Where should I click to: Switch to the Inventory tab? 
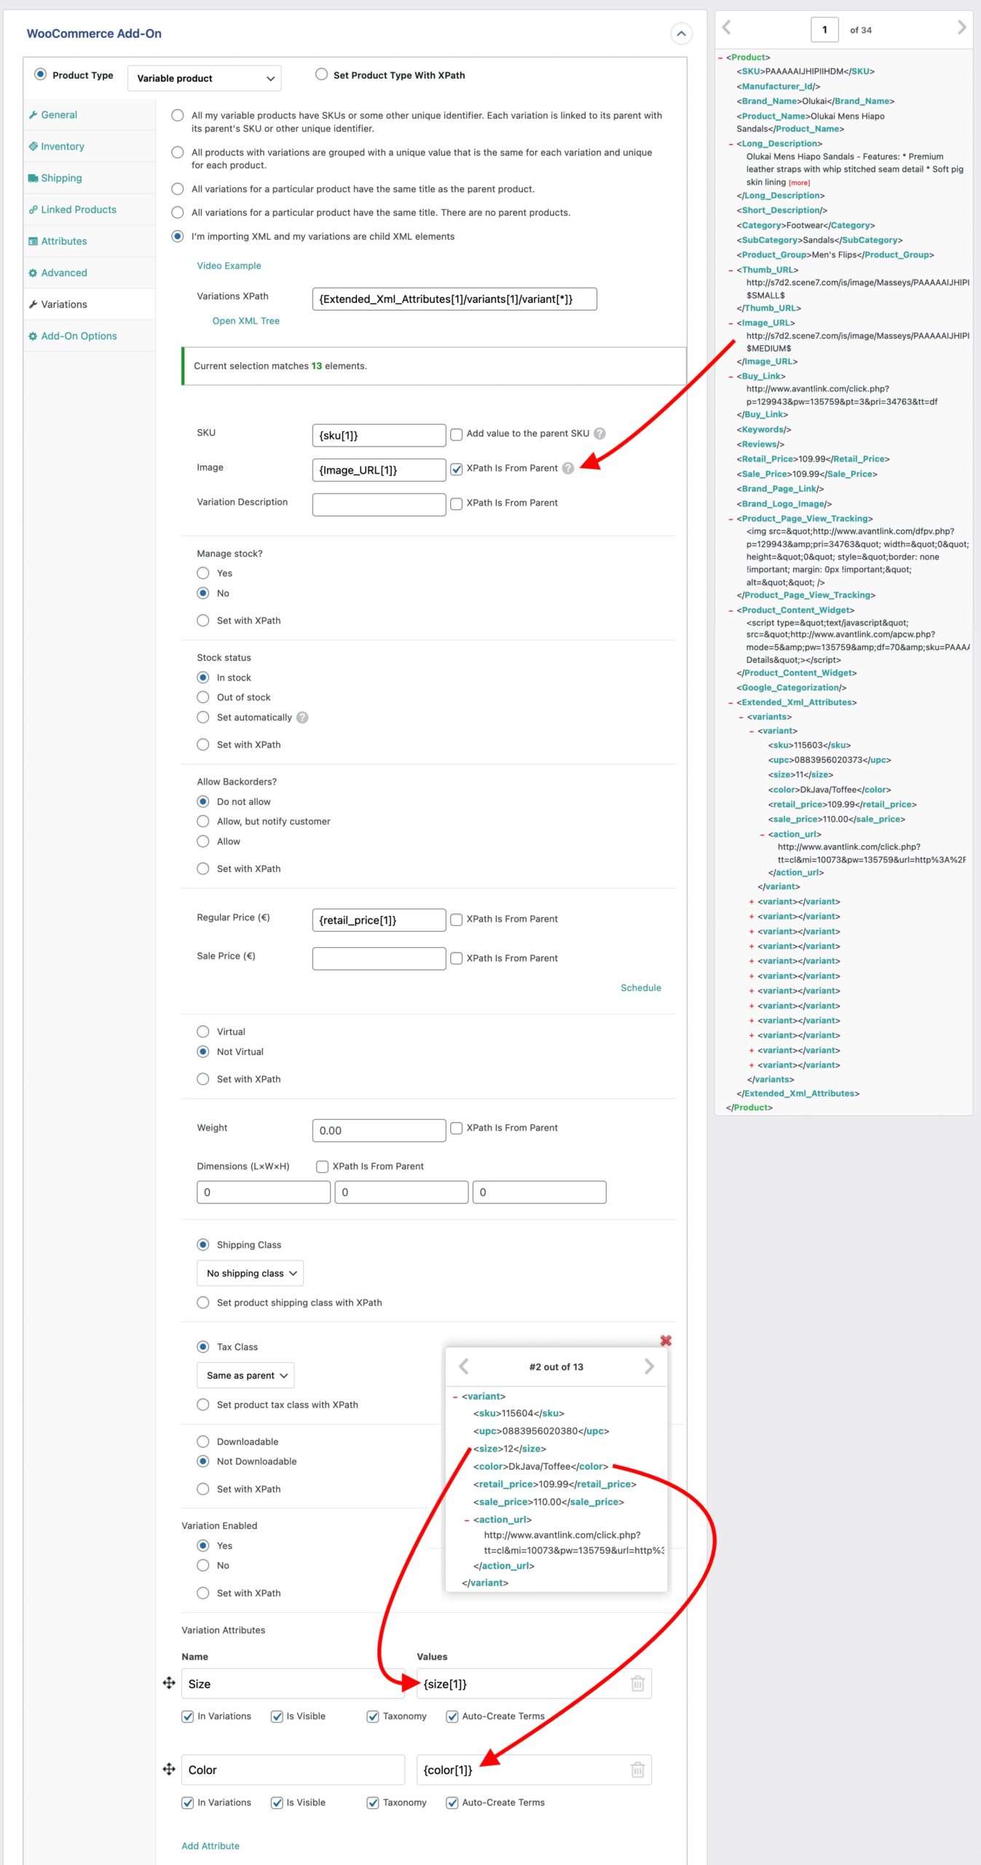[x=63, y=146]
